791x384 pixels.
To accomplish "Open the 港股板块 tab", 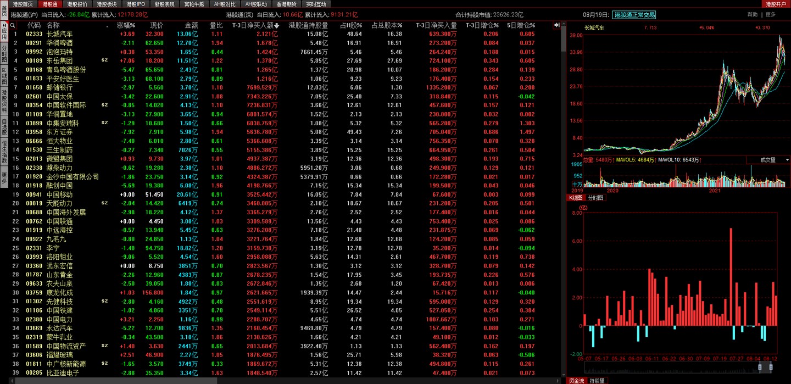I will pyautogui.click(x=107, y=4).
